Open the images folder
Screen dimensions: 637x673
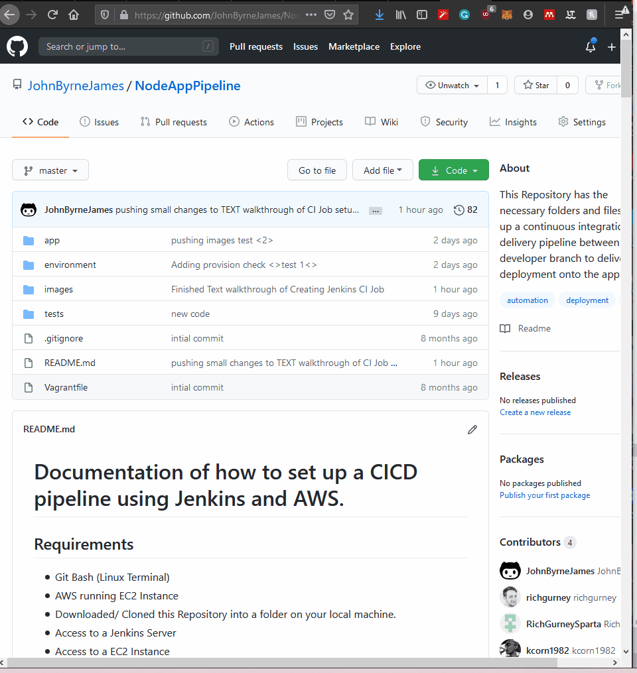coord(58,289)
